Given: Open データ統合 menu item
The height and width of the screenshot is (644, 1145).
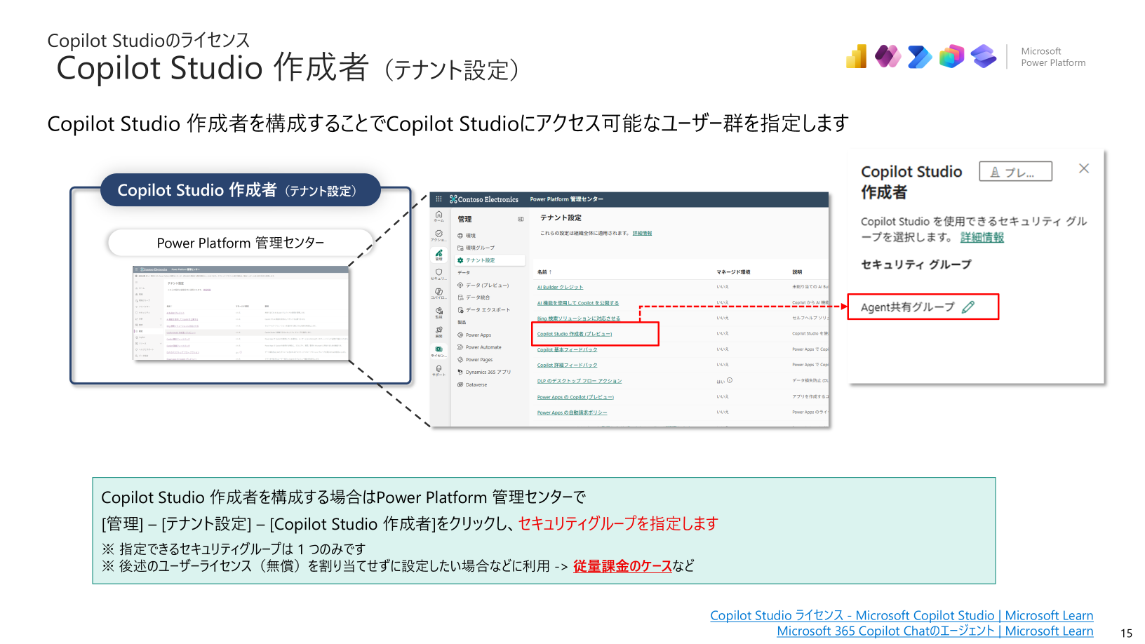Looking at the screenshot, I should pyautogui.click(x=474, y=297).
